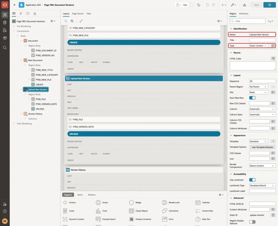Open the Column Span dropdown

263,115
